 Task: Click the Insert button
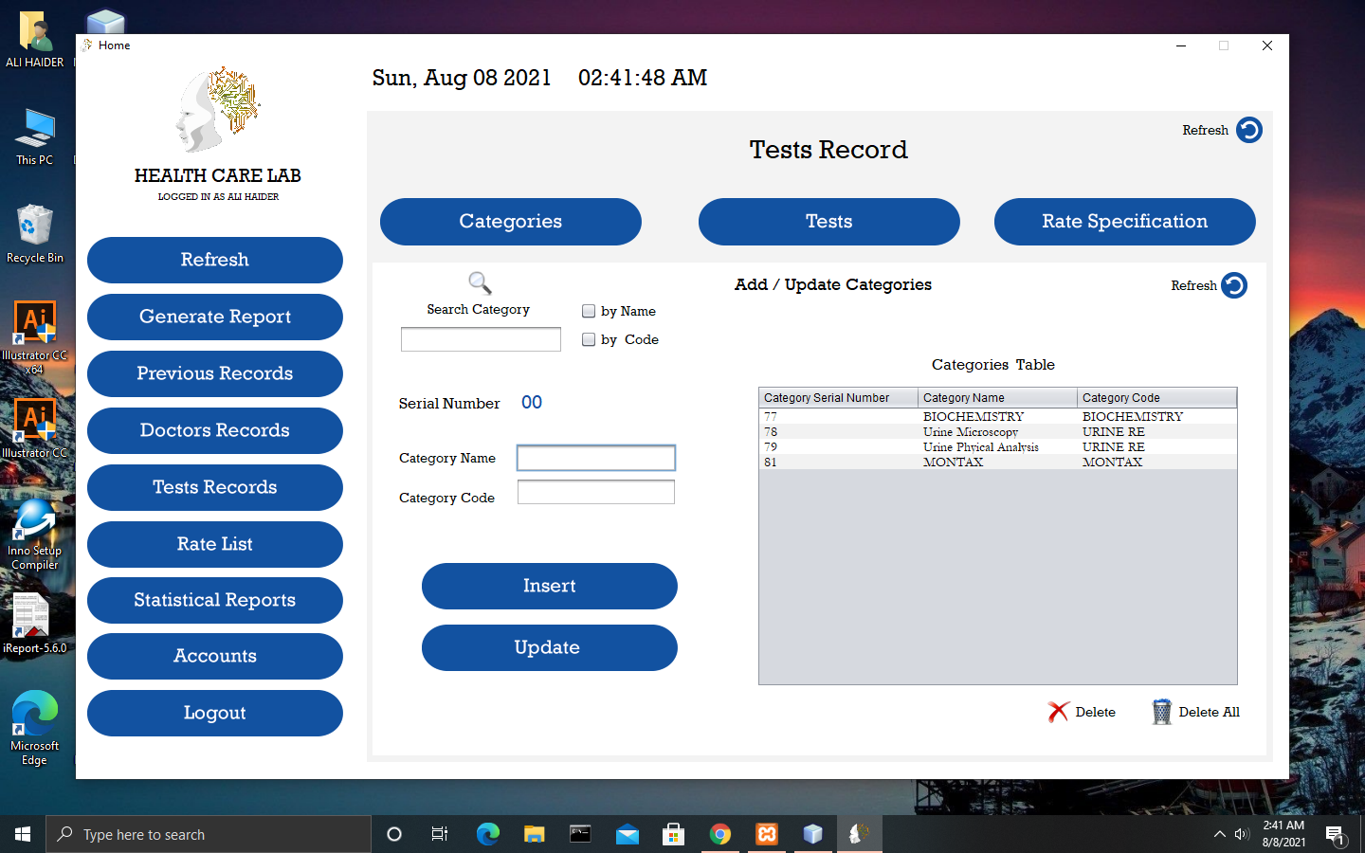pos(549,586)
